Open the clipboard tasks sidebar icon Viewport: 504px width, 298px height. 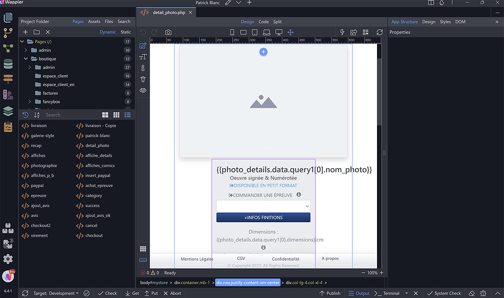tap(8, 127)
